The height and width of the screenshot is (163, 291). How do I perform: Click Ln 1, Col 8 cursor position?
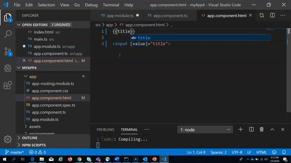click(196, 152)
